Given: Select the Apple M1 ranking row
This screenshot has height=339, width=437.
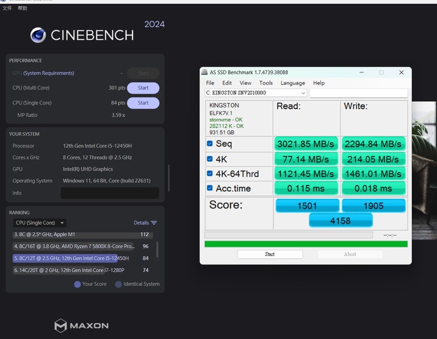Looking at the screenshot, I should click(x=82, y=234).
